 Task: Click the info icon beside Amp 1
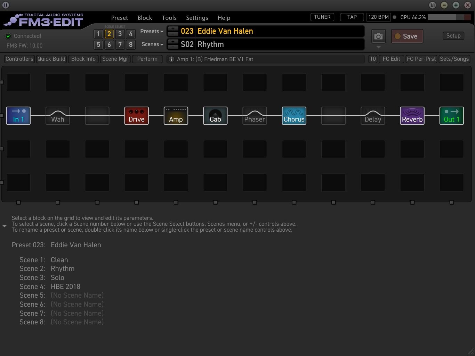[171, 59]
